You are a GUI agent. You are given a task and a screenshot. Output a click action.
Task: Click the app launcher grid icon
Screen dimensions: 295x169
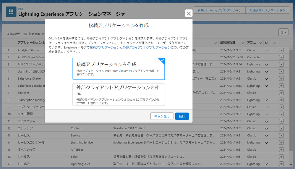(11, 12)
